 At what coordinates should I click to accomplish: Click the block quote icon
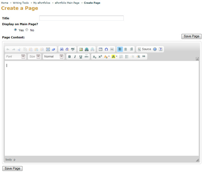pos(143,56)
